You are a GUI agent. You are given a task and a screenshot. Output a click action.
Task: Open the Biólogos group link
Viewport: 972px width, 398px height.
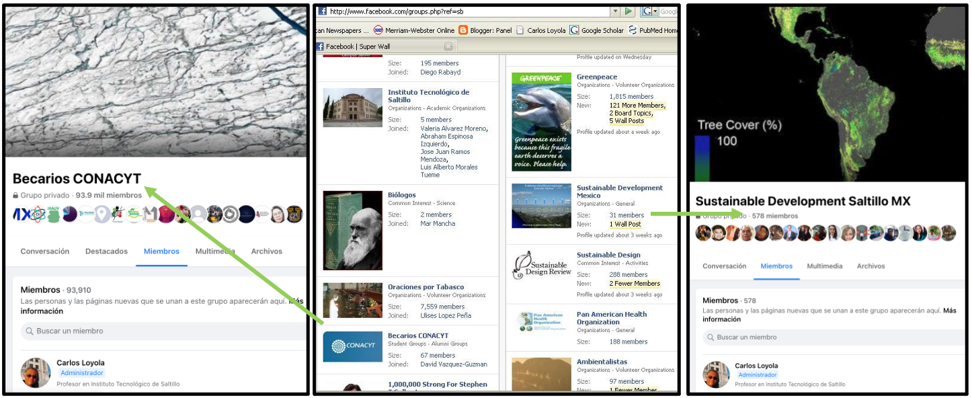pyautogui.click(x=402, y=195)
